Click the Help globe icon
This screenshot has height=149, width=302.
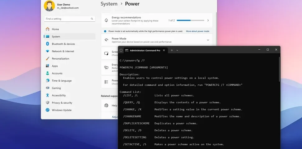(x=106, y=106)
